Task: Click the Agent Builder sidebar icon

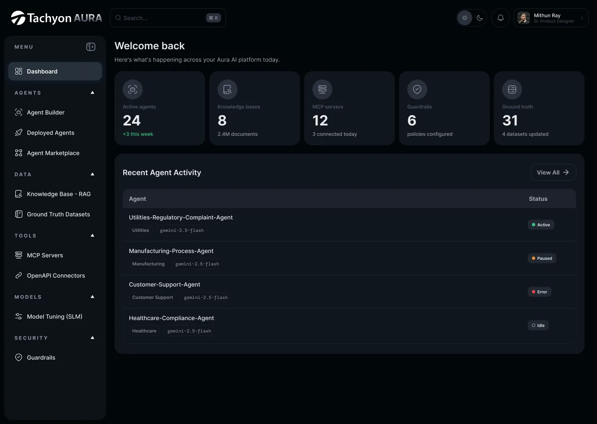Action: (19, 112)
